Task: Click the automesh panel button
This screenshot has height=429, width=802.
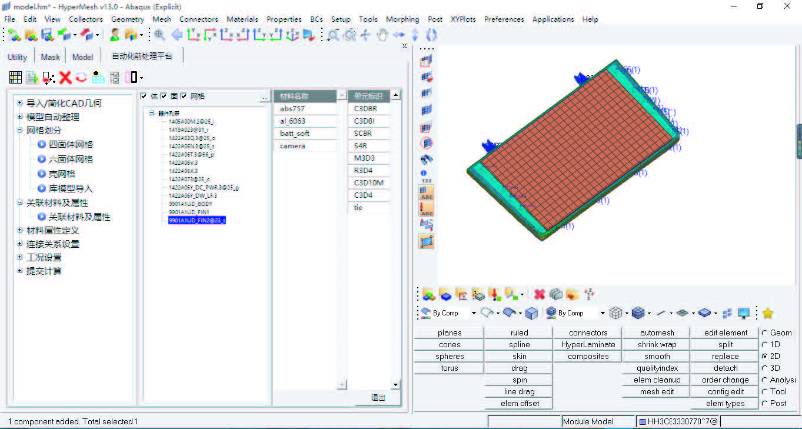Action: click(x=657, y=332)
